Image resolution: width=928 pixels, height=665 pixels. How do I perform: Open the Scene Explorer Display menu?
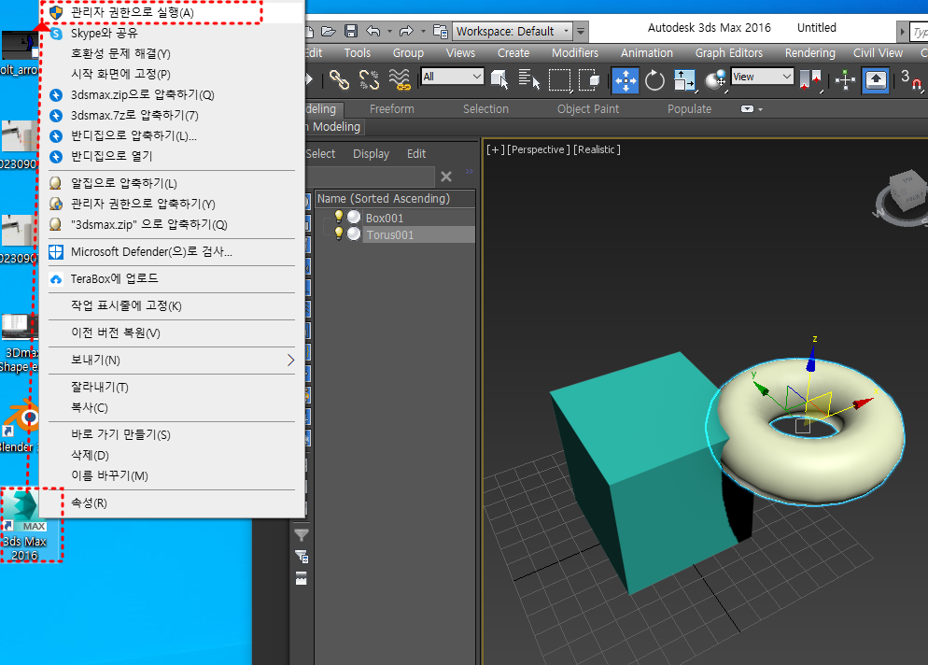[x=371, y=153]
